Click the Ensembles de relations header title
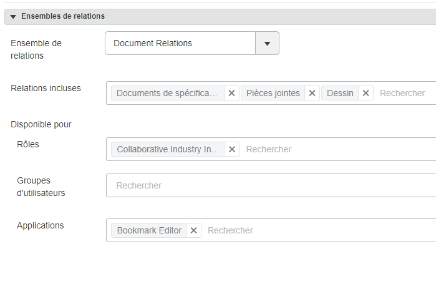436x284 pixels. [63, 16]
